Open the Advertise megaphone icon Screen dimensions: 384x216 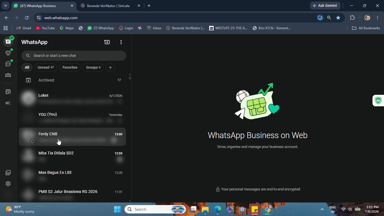[8, 103]
